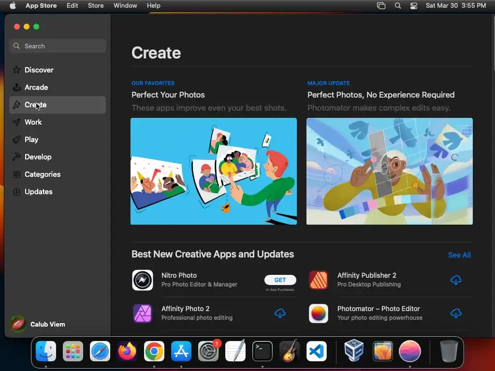Click the macOS Sonoma wallpaper icon in Dock

pos(410,351)
